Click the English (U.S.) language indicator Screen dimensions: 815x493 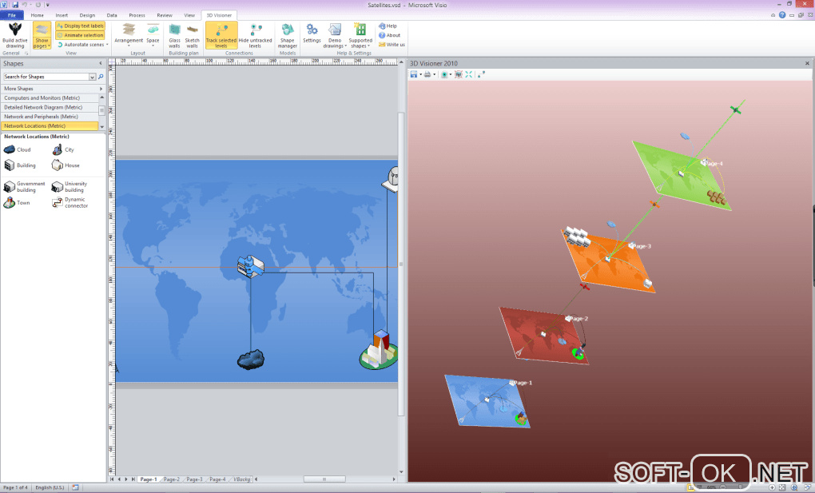50,487
